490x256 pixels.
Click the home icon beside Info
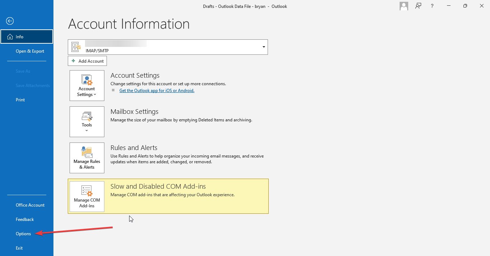coord(10,37)
